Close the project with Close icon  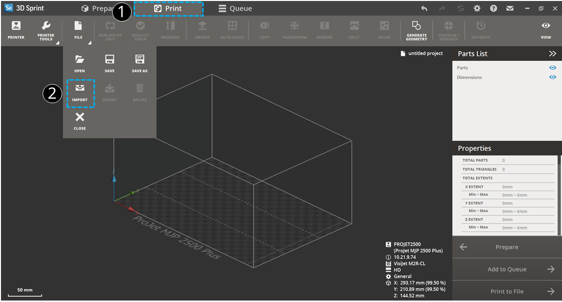coord(80,120)
